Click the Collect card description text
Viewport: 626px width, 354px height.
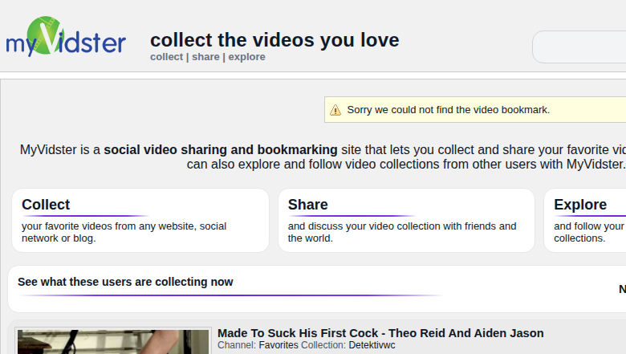point(124,232)
